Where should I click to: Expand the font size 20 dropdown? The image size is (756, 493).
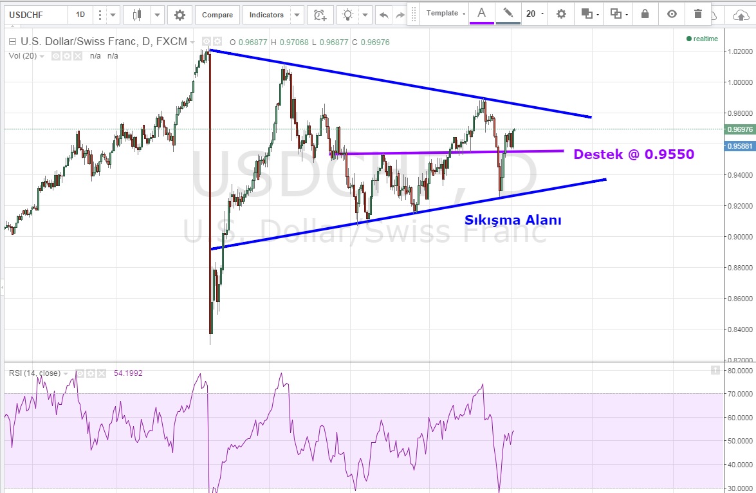(x=534, y=14)
